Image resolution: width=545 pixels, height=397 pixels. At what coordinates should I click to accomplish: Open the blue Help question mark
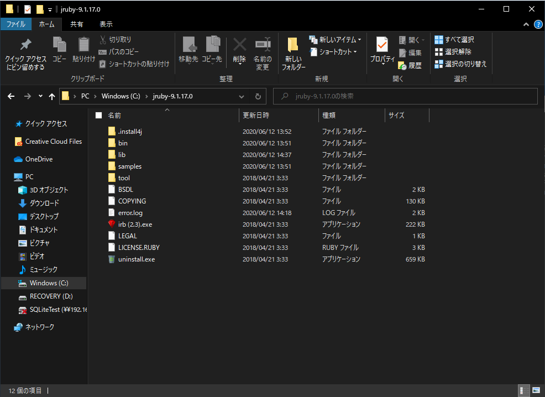(x=538, y=24)
